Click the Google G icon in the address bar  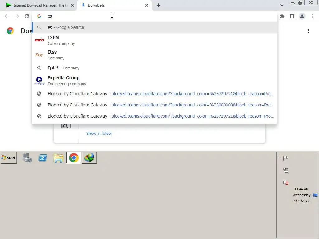click(39, 16)
